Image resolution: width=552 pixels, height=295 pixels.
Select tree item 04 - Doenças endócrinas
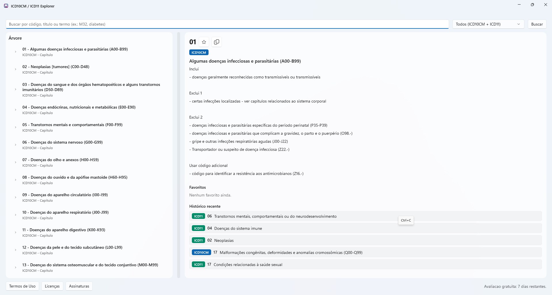click(89, 110)
